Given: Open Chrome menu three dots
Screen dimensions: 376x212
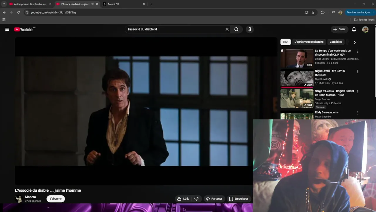Looking at the screenshot, I should point(373,12).
